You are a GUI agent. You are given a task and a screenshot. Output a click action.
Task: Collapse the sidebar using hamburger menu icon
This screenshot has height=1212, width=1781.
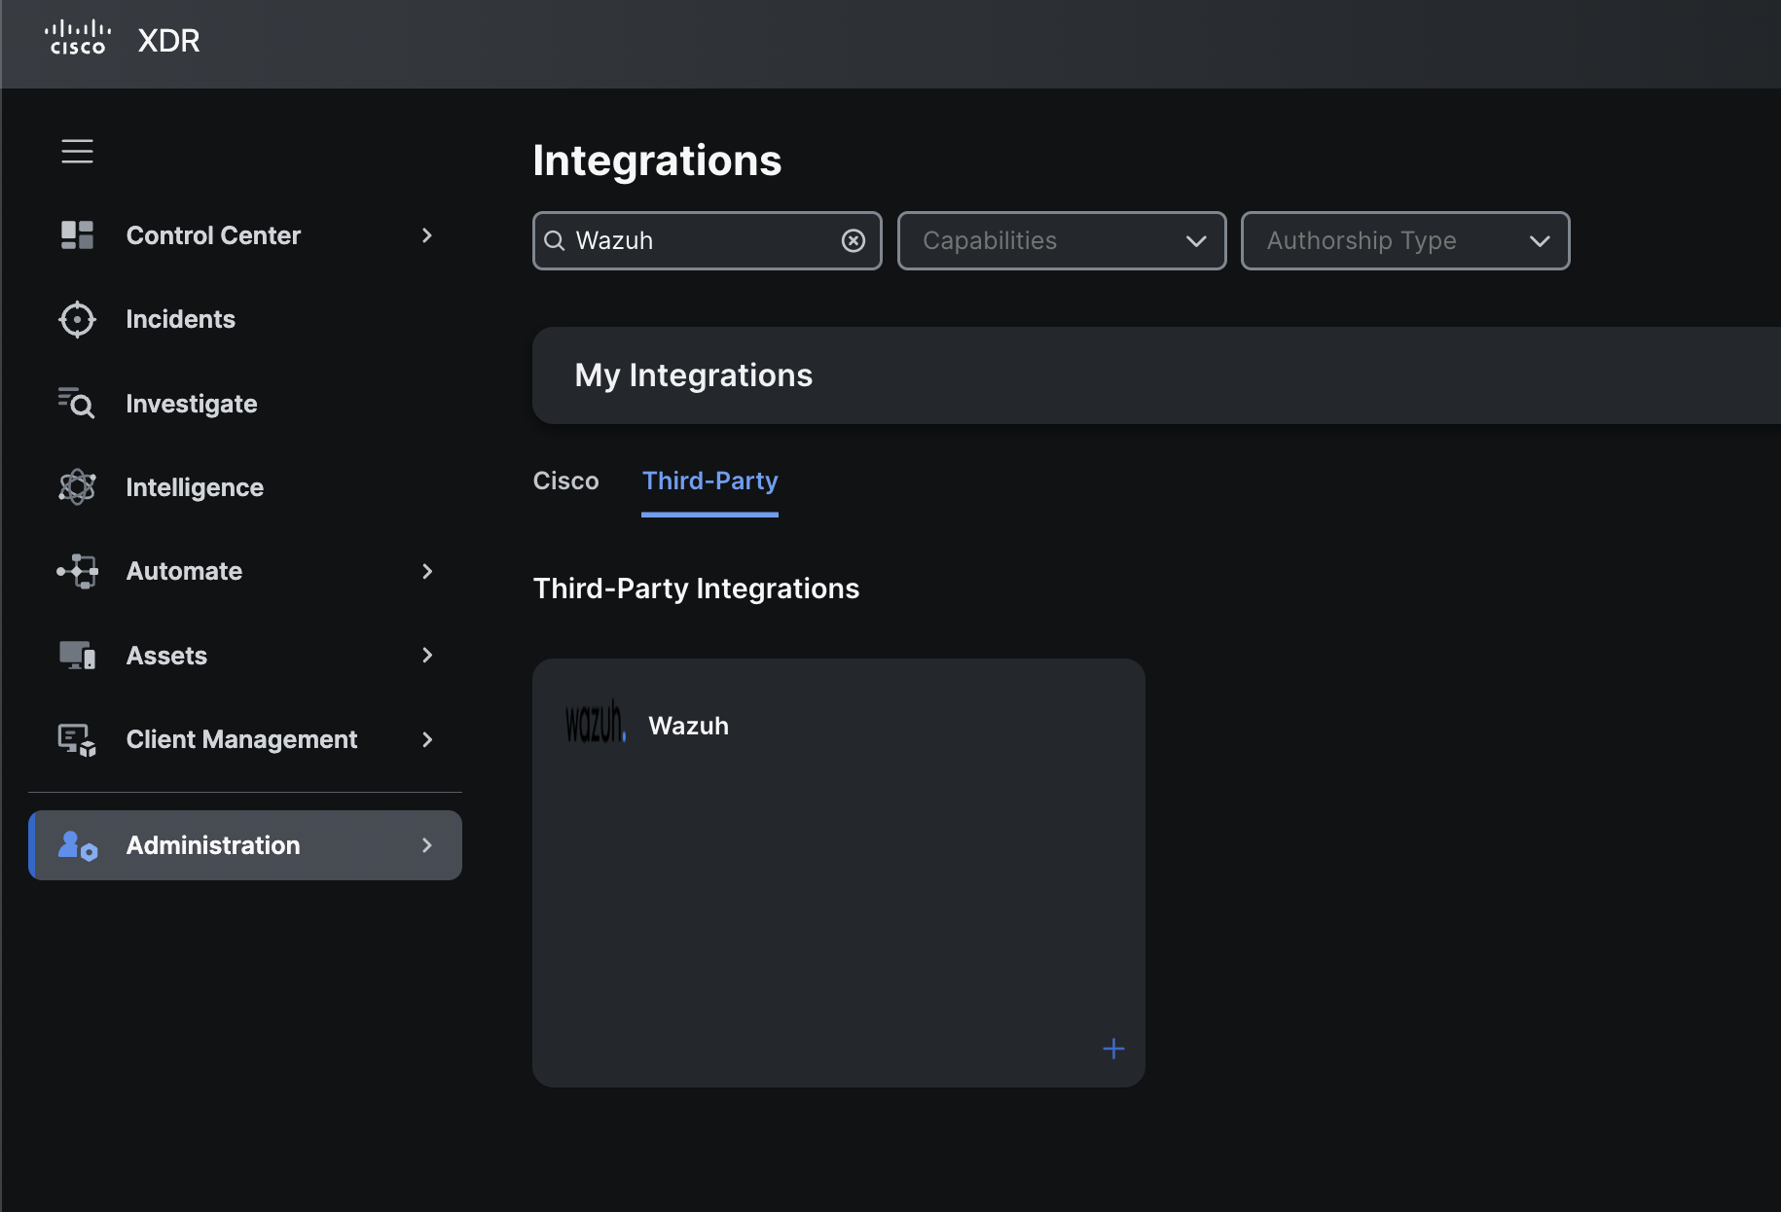pos(77,152)
